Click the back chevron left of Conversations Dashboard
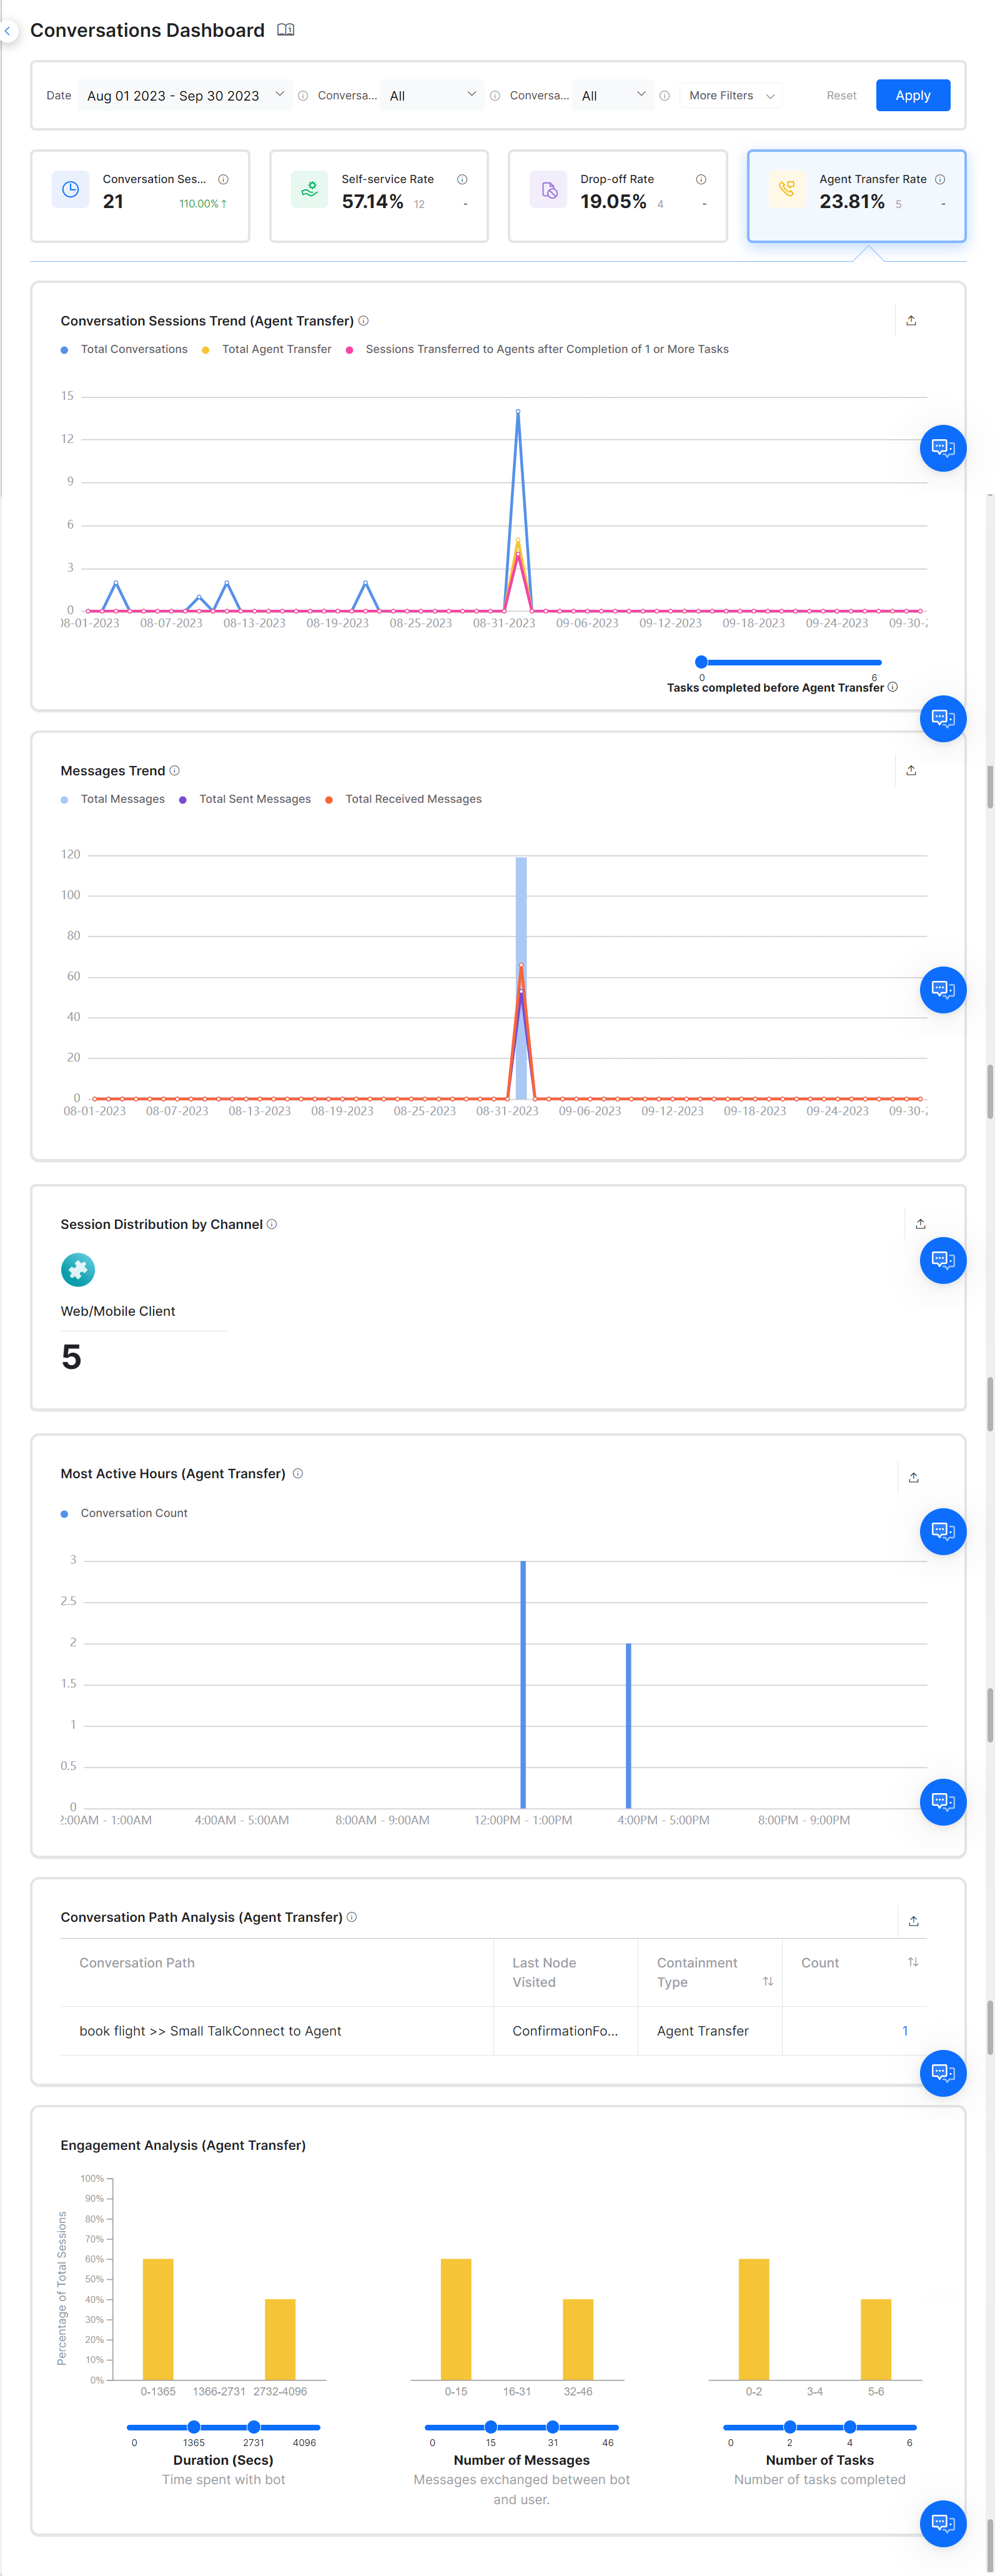 [x=8, y=31]
